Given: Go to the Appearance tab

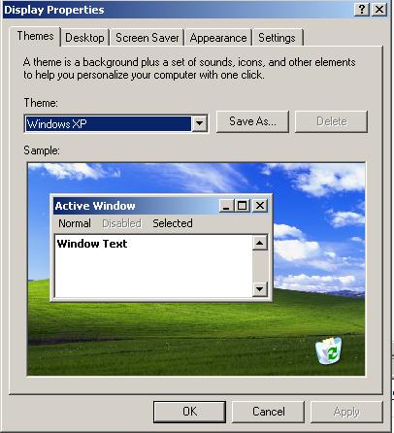Looking at the screenshot, I should point(218,38).
